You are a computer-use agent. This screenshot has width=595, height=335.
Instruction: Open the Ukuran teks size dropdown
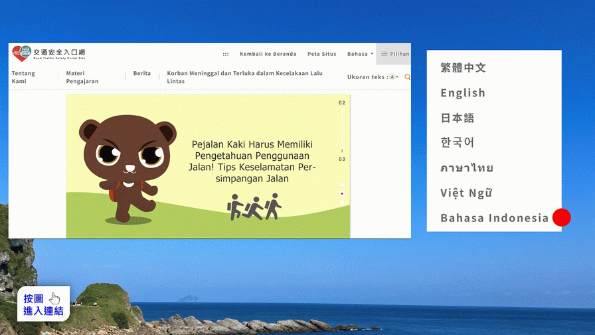(x=394, y=77)
